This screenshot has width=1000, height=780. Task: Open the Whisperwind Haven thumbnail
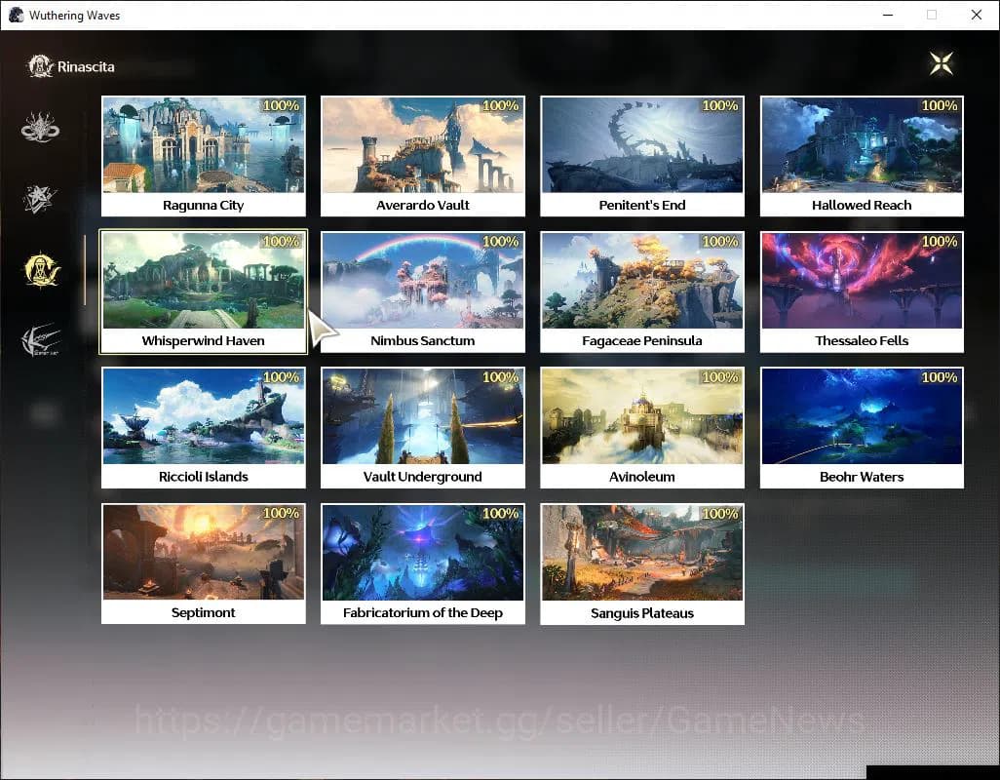coord(204,281)
